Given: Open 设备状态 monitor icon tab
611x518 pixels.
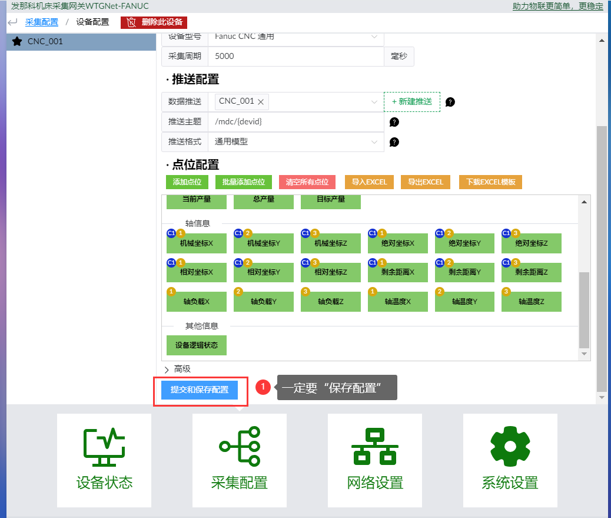Looking at the screenshot, I should [104, 460].
